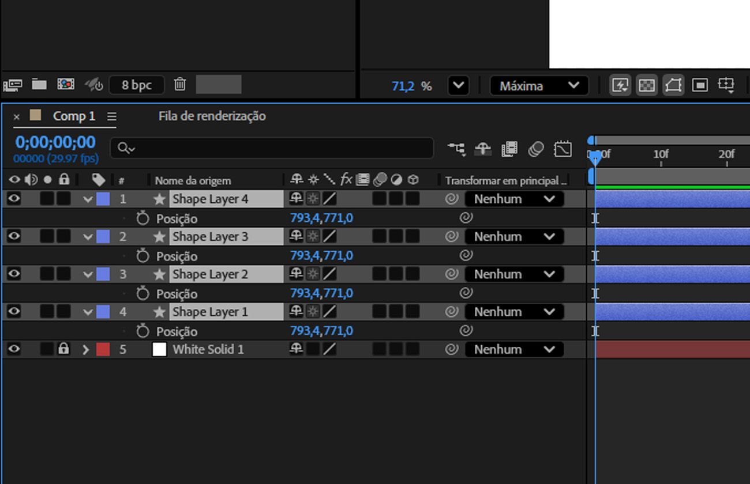This screenshot has height=484, width=750.
Task: Hide Shape Layer 4 with its eye icon
Action: coord(14,199)
